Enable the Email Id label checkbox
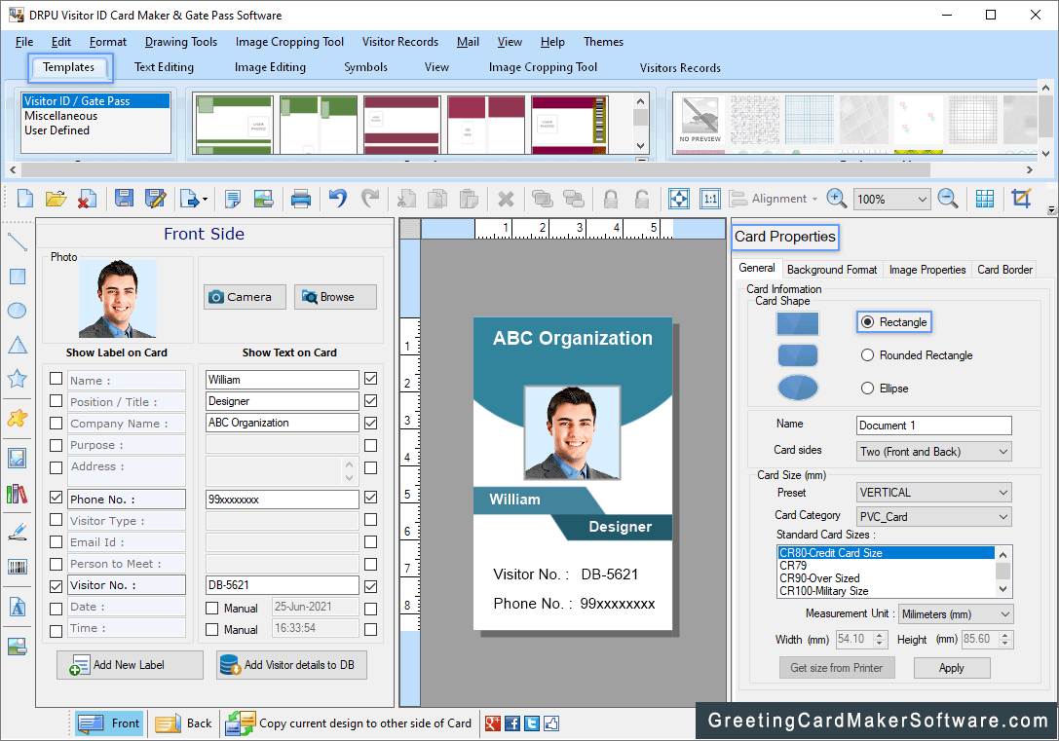 click(x=57, y=542)
